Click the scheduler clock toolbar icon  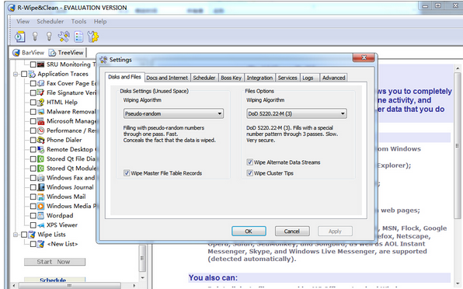click(x=19, y=37)
